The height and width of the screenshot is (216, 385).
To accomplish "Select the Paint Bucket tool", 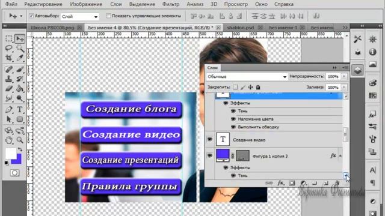I will tap(20, 88).
